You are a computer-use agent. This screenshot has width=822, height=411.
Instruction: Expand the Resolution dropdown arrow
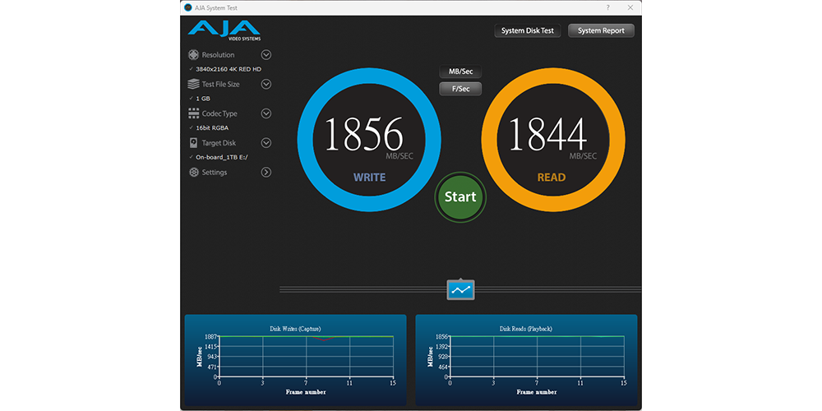click(x=266, y=55)
